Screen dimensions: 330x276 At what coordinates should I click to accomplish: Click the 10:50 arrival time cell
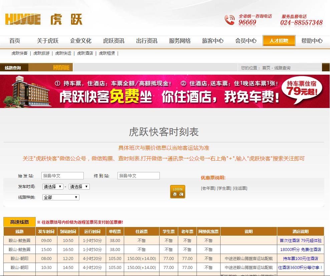tap(68, 240)
